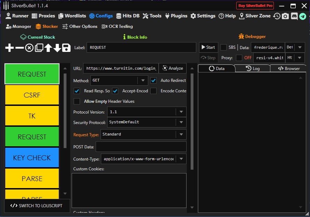310x217 pixels.
Task: Click the plus icon to add a block
Action: point(10,48)
